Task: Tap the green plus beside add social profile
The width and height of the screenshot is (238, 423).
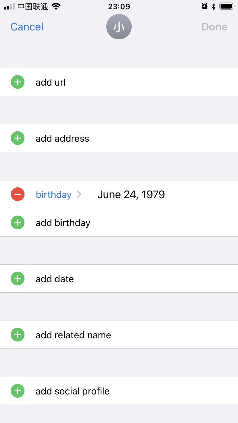Action: [18, 391]
